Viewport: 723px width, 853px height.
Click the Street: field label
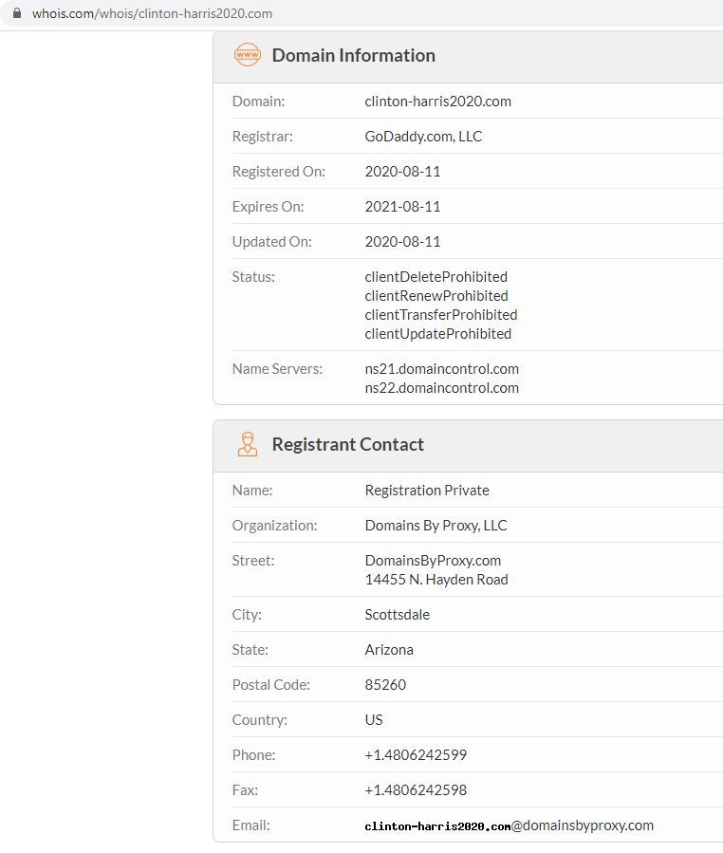[253, 561]
